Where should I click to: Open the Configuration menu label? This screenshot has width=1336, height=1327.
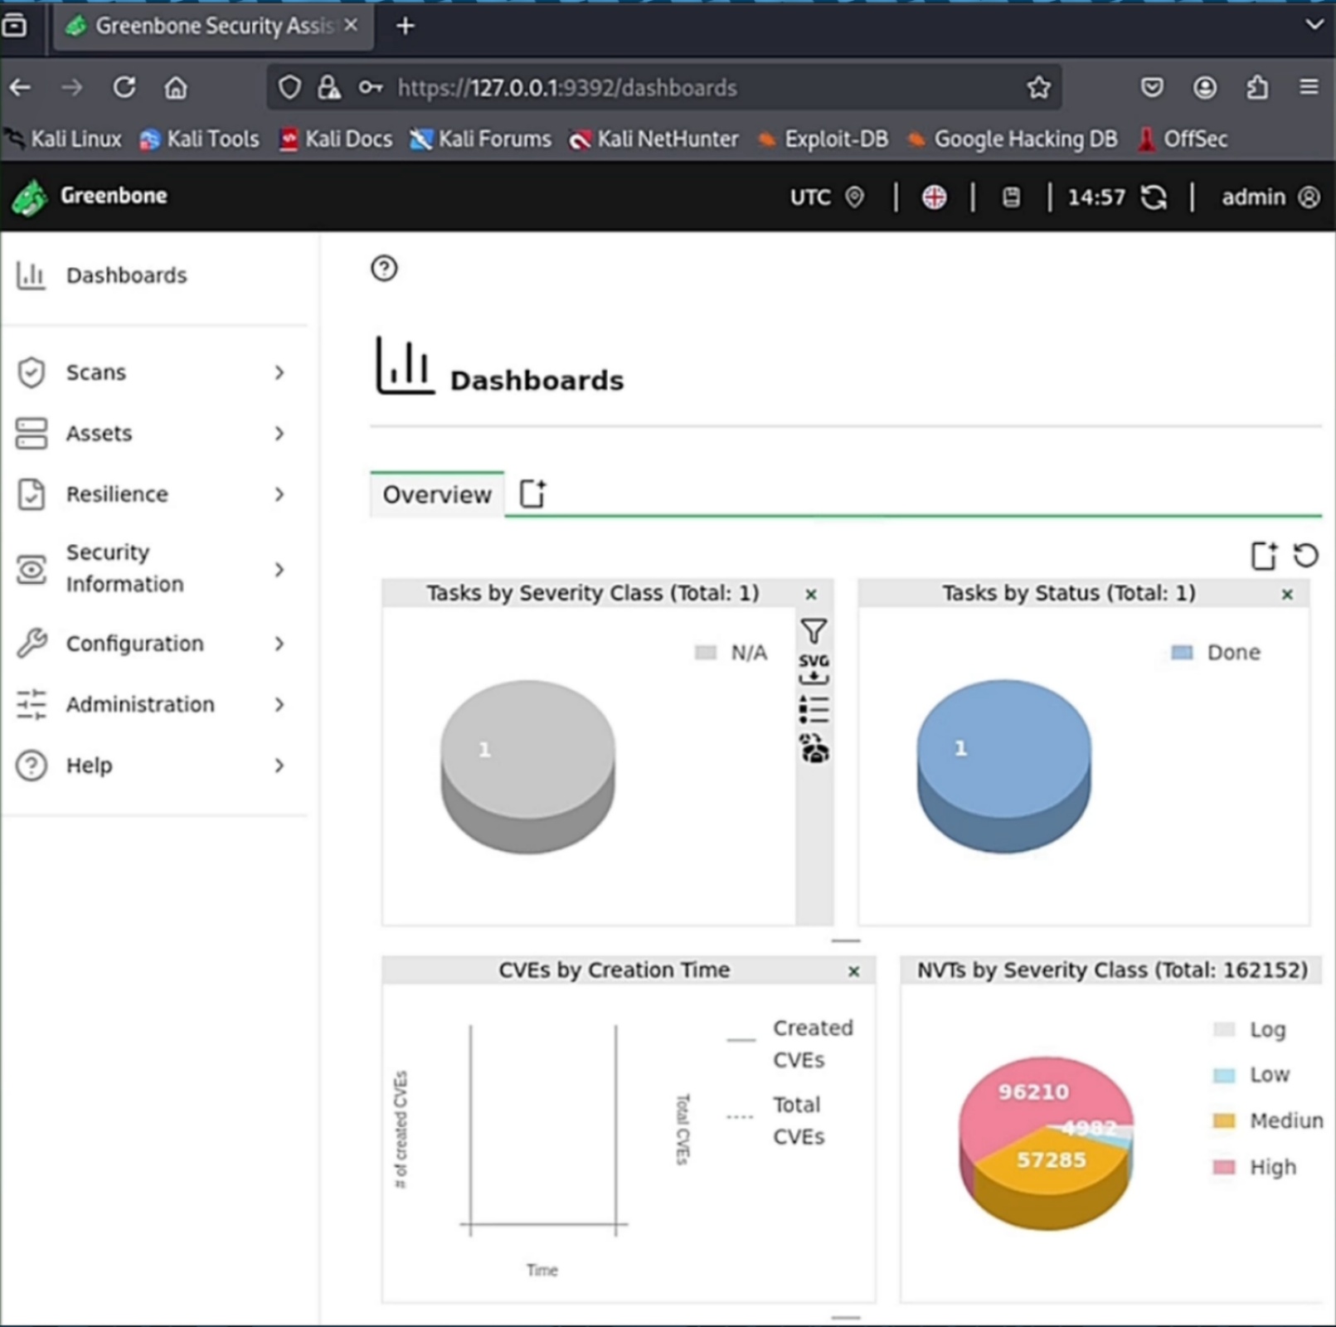click(134, 644)
